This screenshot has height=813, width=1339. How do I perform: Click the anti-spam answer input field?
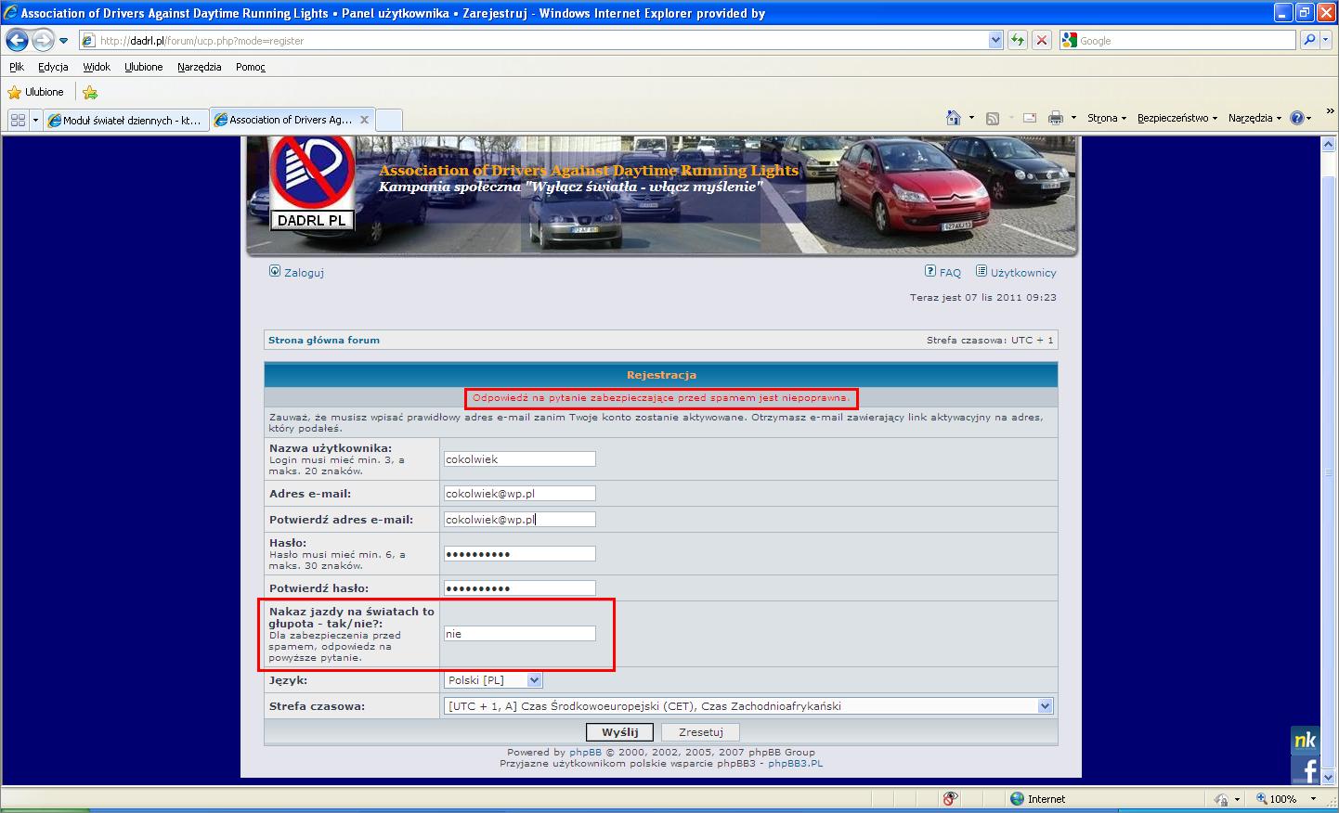pyautogui.click(x=519, y=634)
